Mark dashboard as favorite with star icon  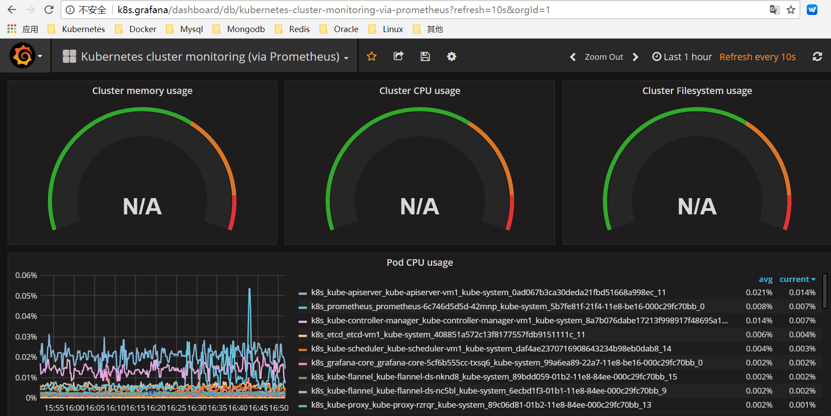tap(372, 56)
